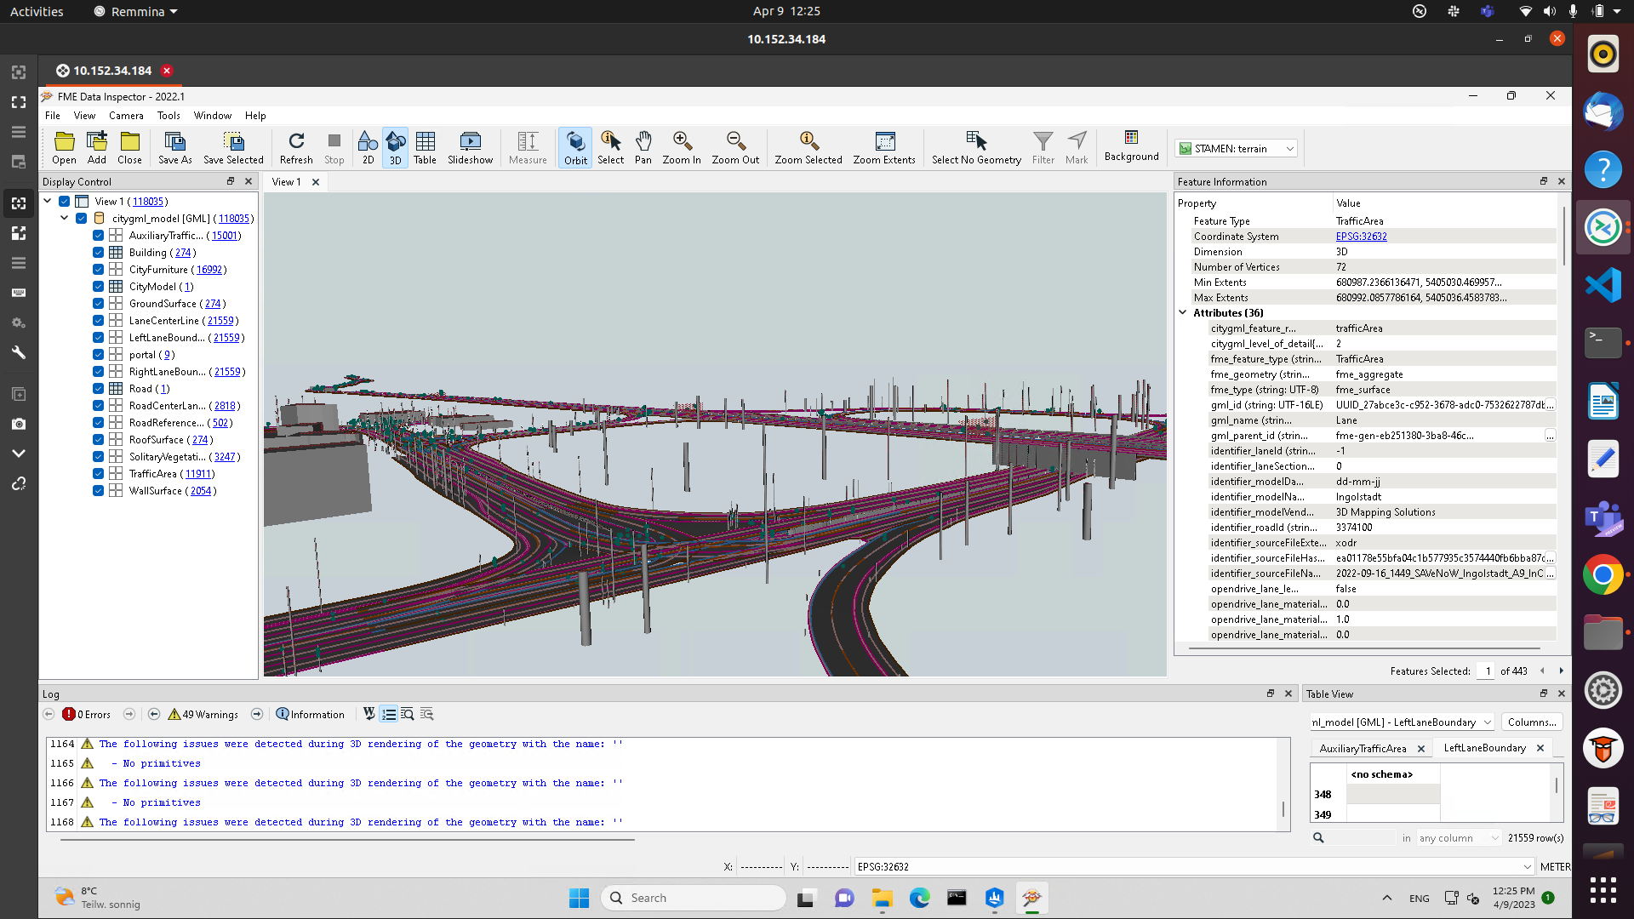The image size is (1634, 919).
Task: Click the Zoom Extents icon
Action: coord(883,147)
